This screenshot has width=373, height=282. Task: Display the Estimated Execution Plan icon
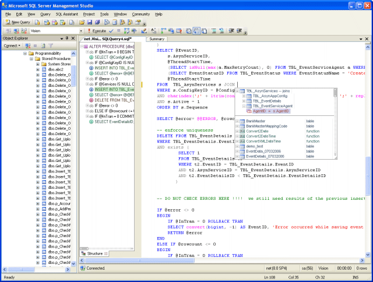126,31
